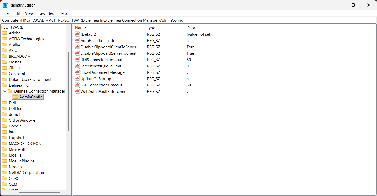Open the Favorites menu
This screenshot has height=196, width=377.
pyautogui.click(x=46, y=13)
